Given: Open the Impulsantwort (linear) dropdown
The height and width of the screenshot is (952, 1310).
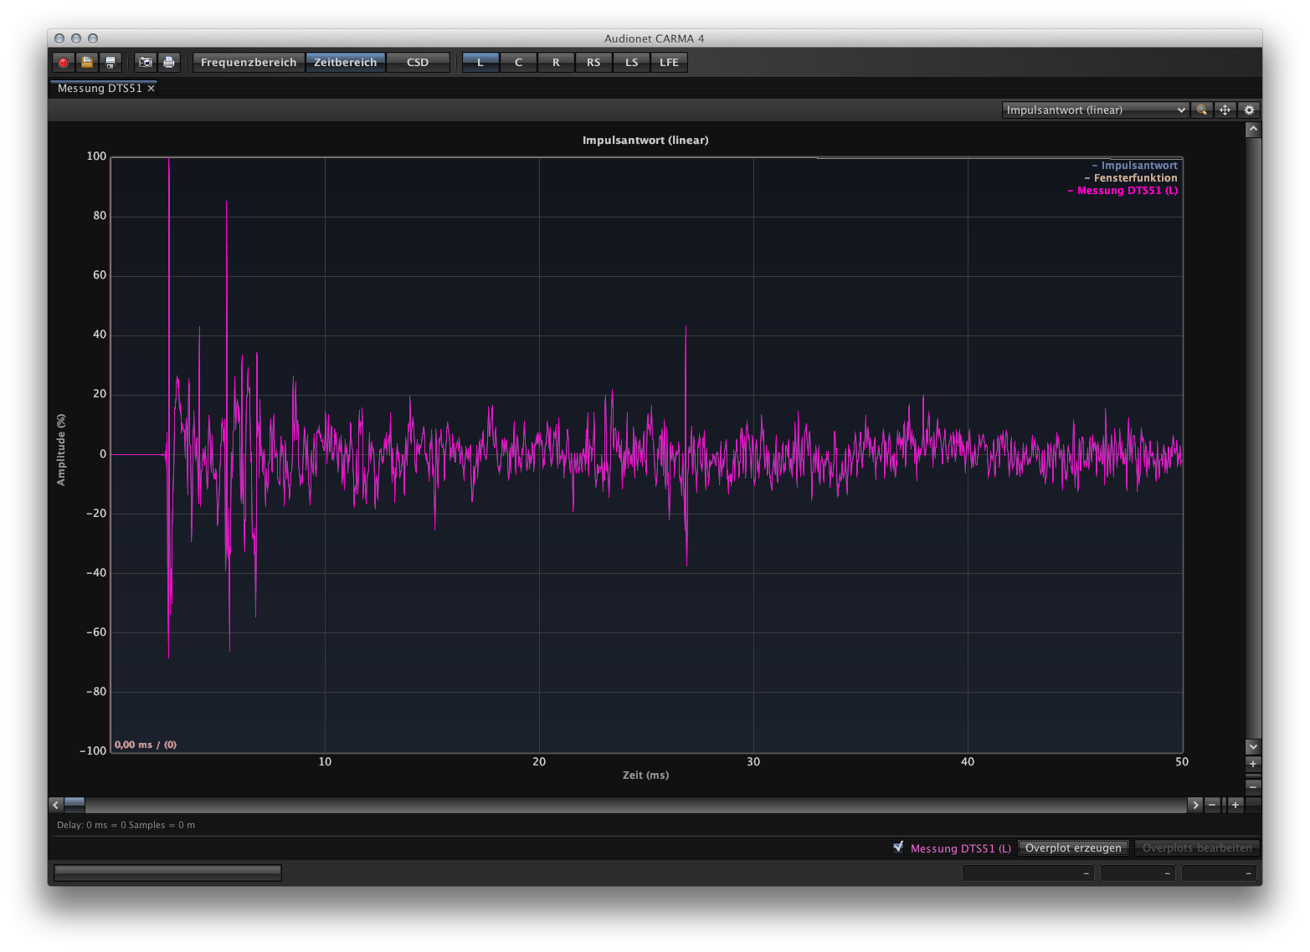Looking at the screenshot, I should [x=1095, y=110].
